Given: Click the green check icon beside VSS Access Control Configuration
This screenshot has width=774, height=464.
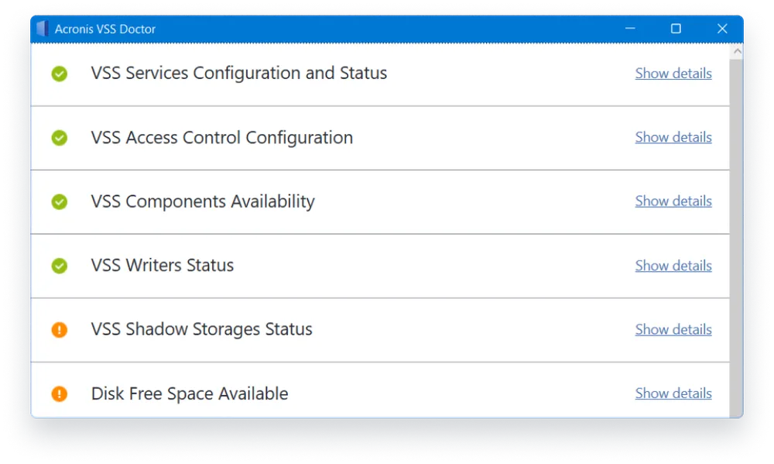Looking at the screenshot, I should [x=60, y=138].
